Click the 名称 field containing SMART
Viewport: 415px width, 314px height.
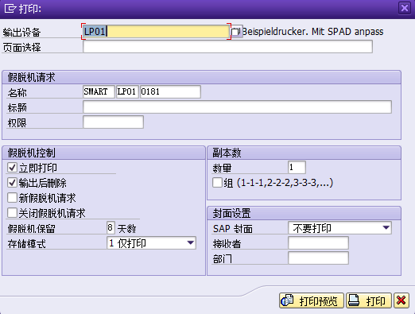99,91
